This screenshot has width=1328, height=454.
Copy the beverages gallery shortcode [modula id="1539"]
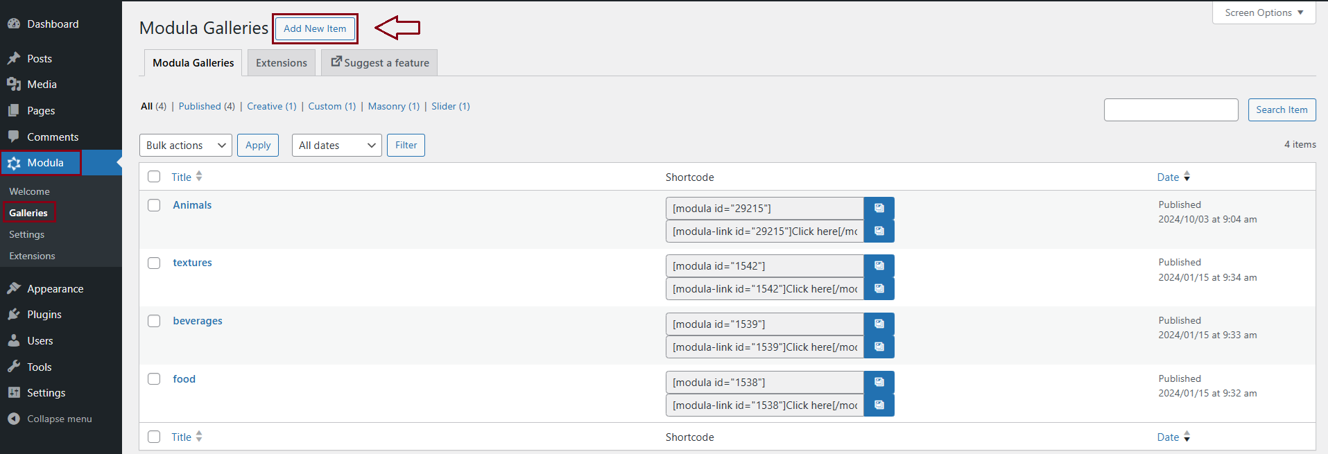point(879,324)
